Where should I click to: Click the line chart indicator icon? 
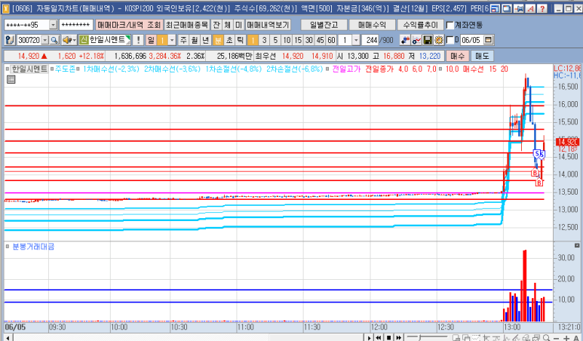(x=416, y=40)
